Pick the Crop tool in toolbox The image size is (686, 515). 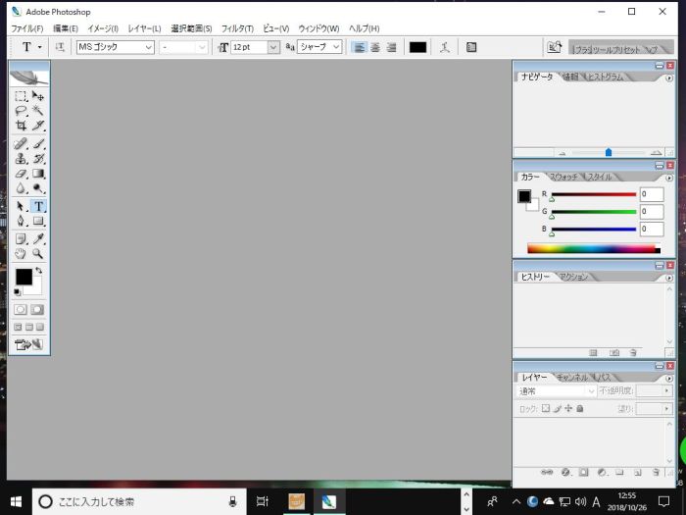coord(21,127)
